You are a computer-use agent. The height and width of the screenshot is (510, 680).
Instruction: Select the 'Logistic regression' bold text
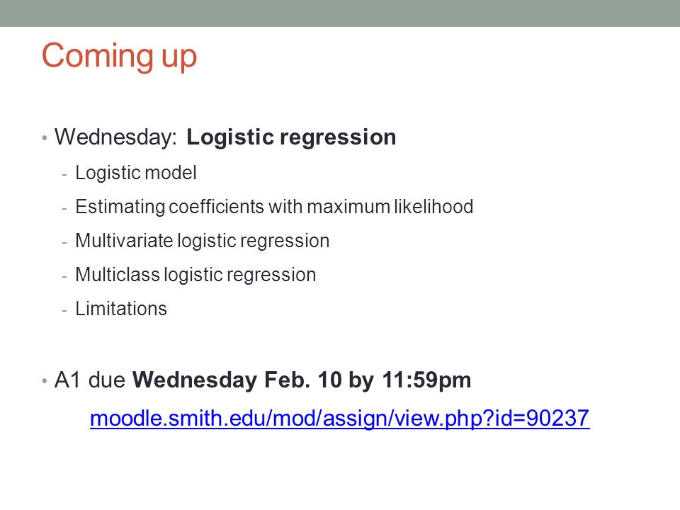pos(291,138)
